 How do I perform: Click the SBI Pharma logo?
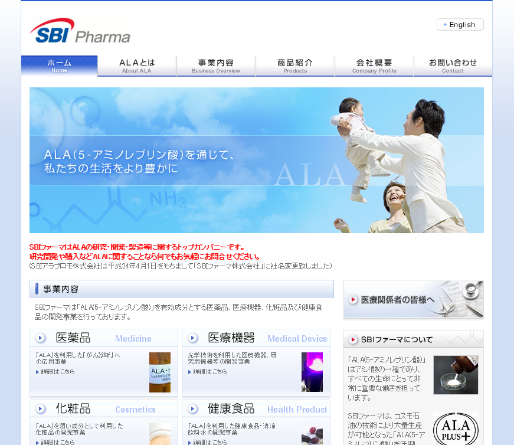(x=80, y=31)
